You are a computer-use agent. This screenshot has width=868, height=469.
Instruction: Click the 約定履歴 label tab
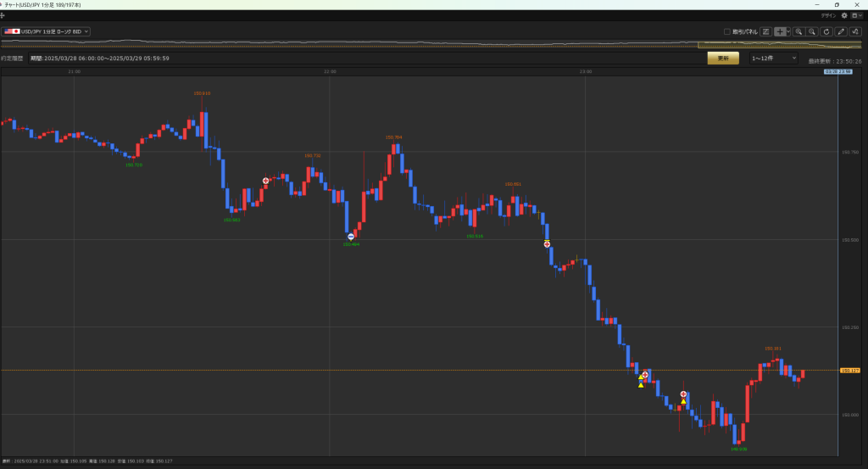[x=12, y=59]
